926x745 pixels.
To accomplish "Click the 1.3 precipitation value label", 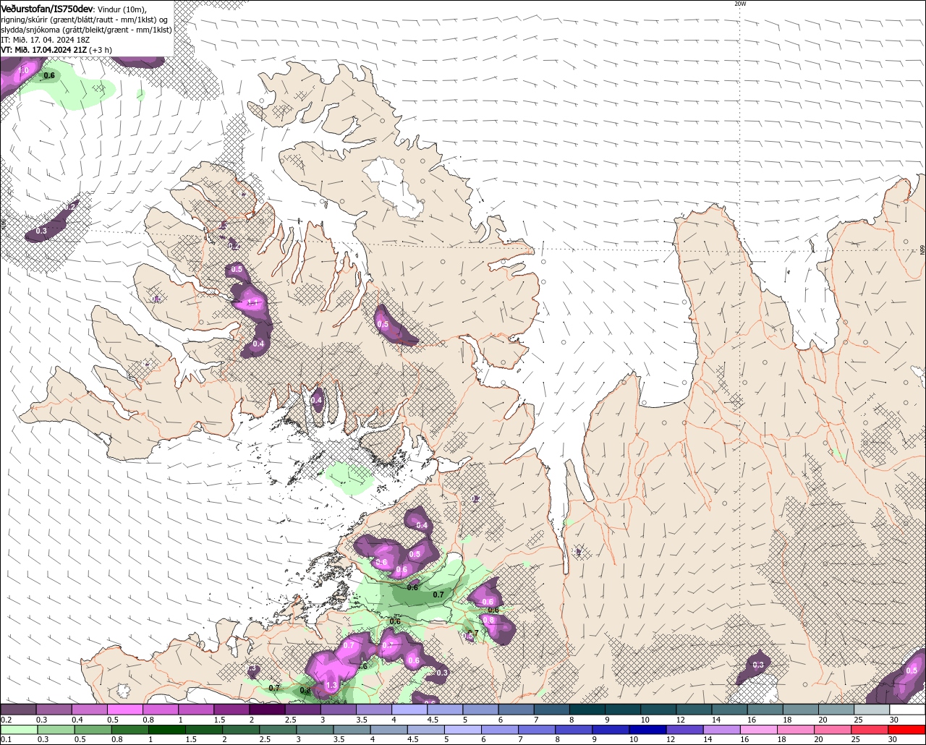I will tap(332, 685).
